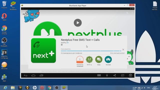Switch to Opera in the taskbar
160x90 pixels.
(42, 88)
